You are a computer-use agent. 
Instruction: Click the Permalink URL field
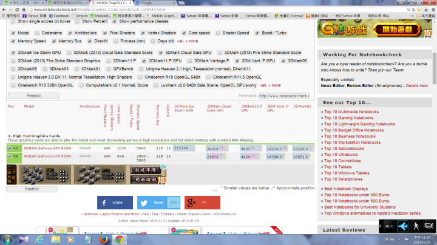[283, 96]
